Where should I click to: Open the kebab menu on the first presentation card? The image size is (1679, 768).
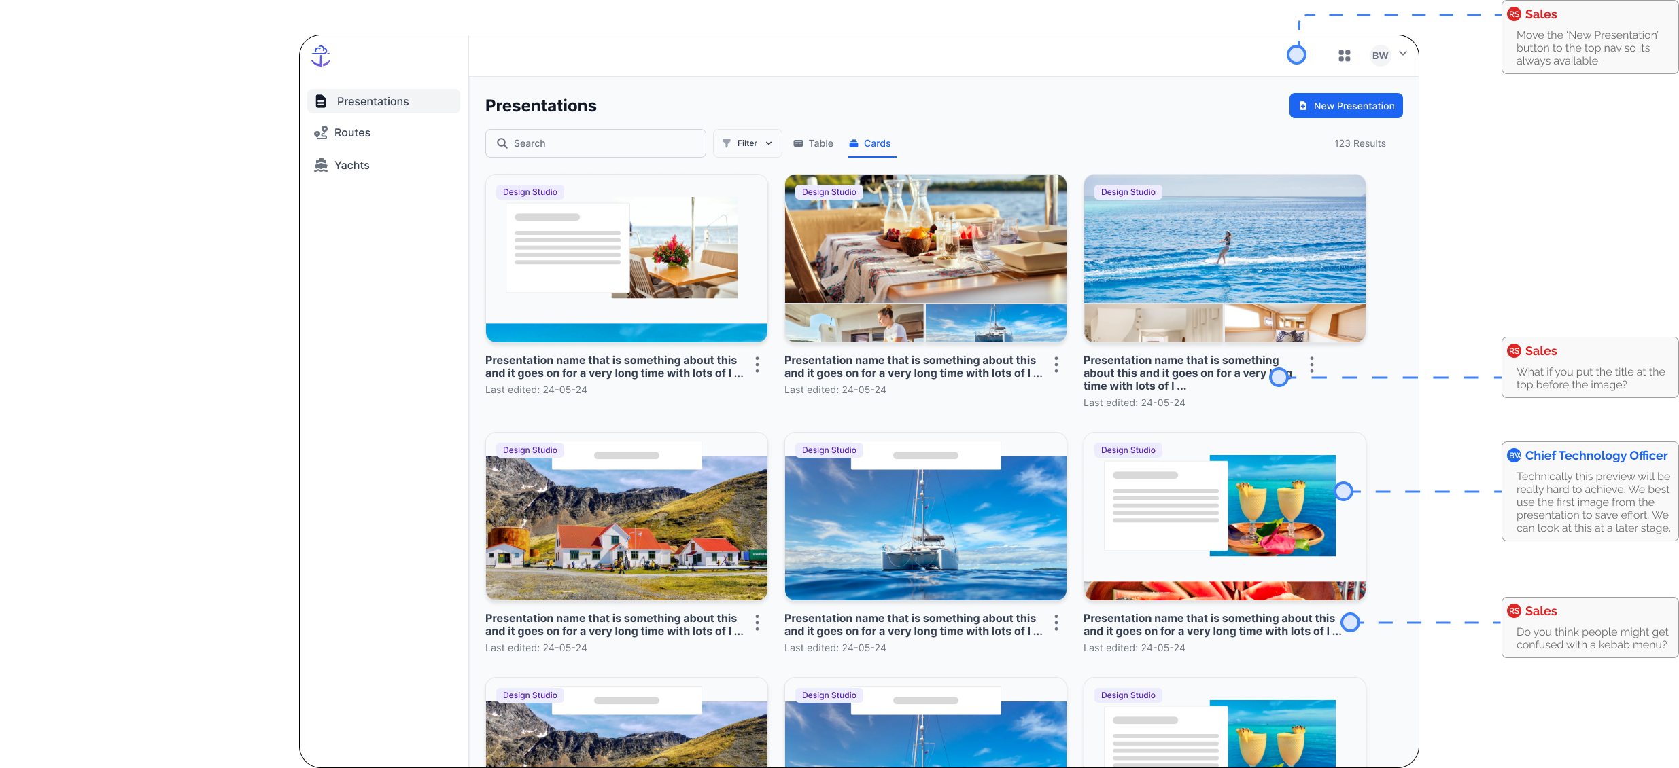tap(757, 365)
